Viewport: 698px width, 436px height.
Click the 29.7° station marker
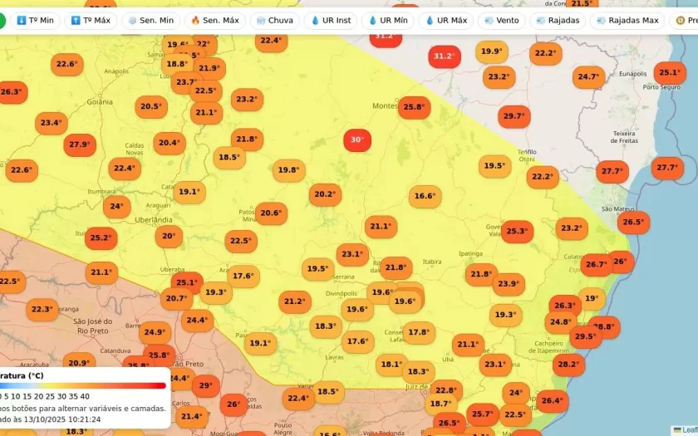coord(514,116)
